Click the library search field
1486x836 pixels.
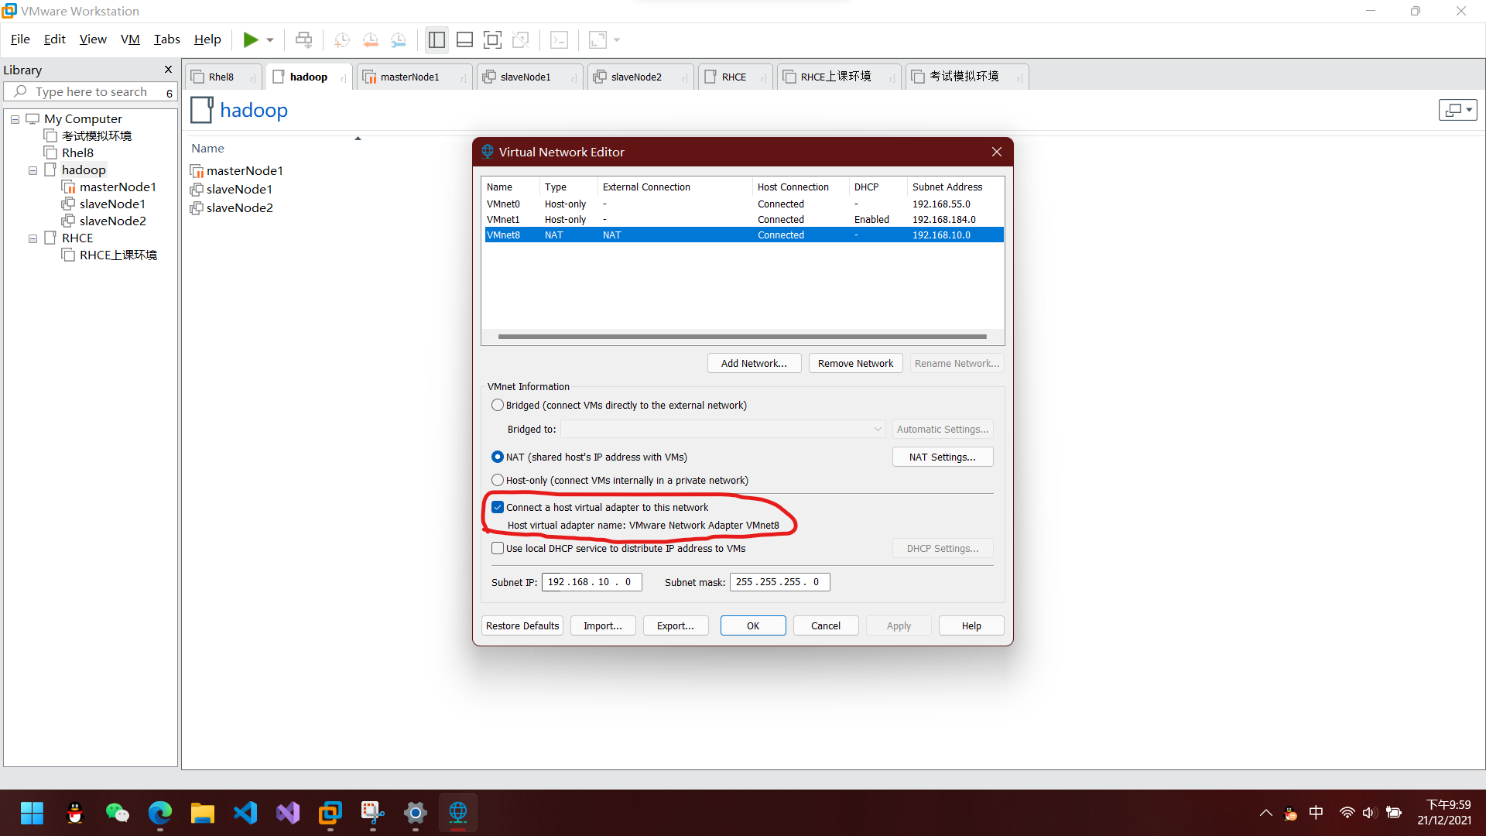pyautogui.click(x=91, y=92)
